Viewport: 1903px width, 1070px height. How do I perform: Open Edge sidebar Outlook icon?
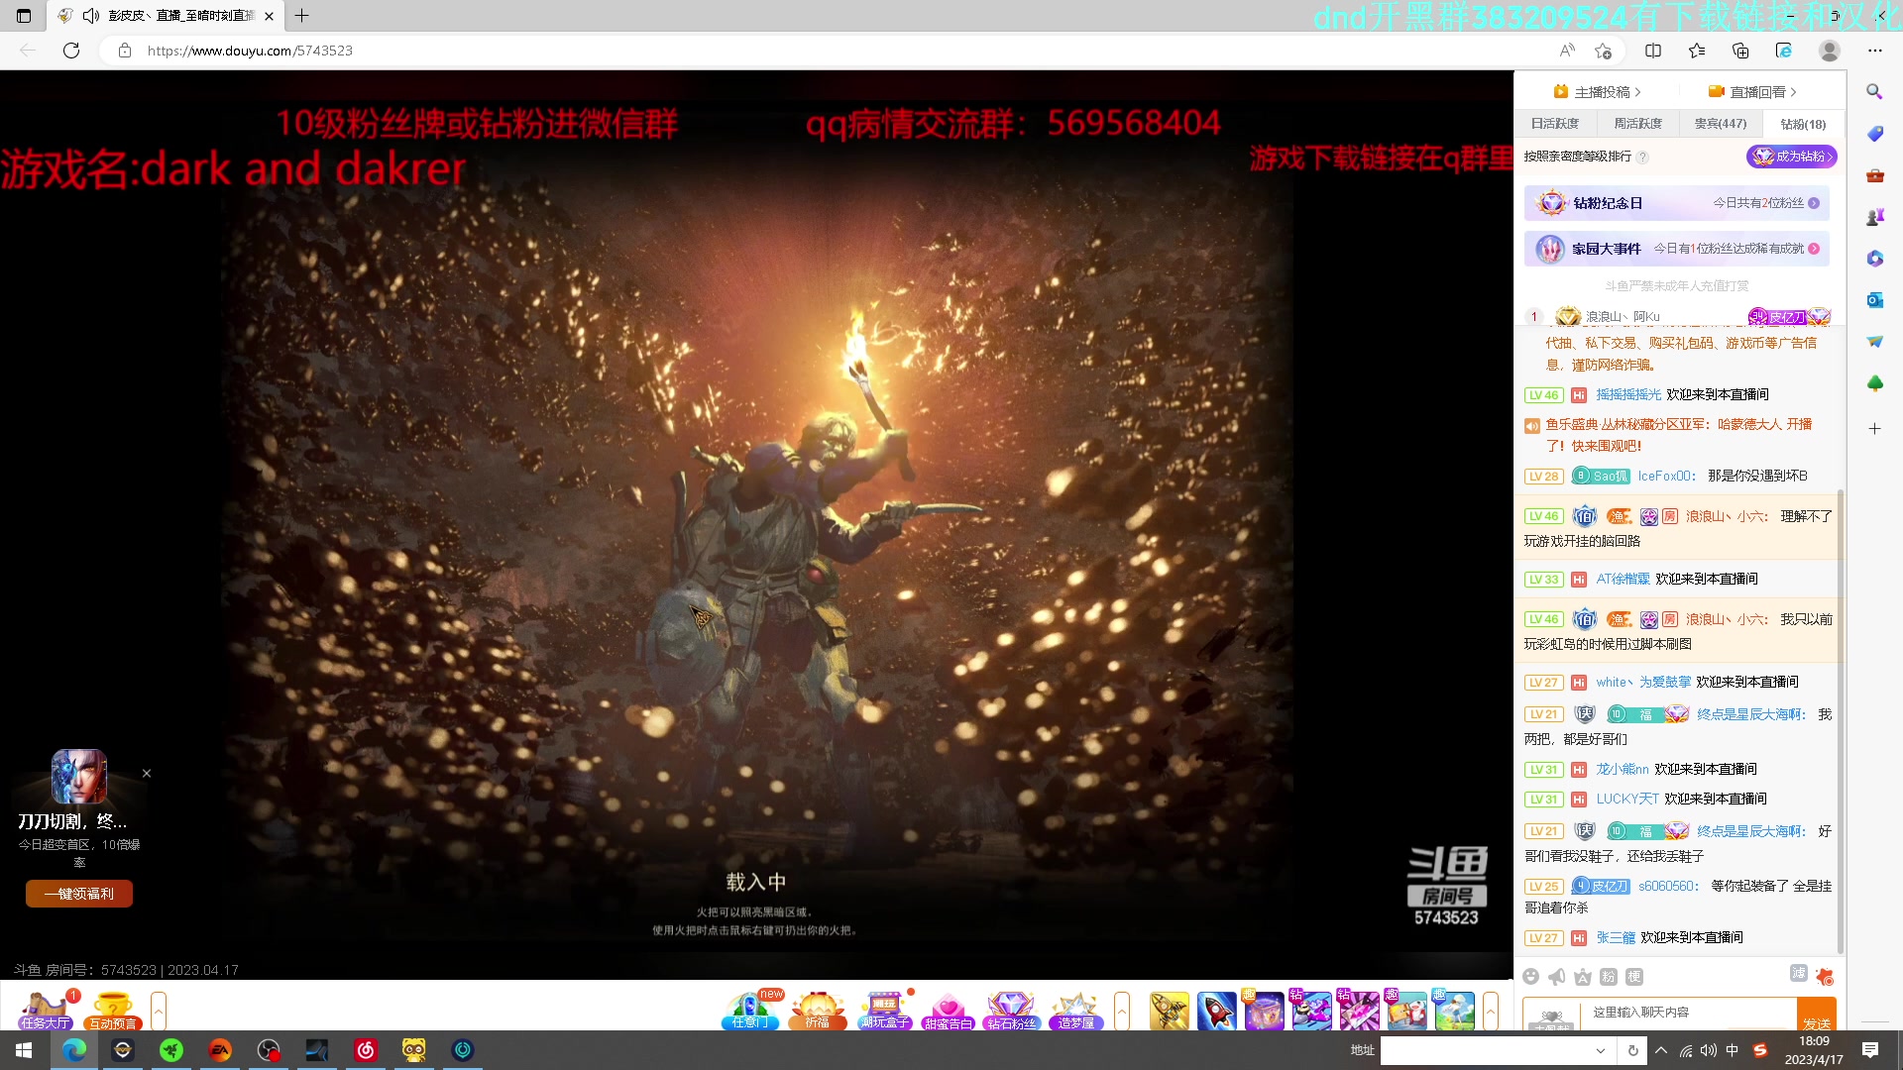tap(1874, 300)
